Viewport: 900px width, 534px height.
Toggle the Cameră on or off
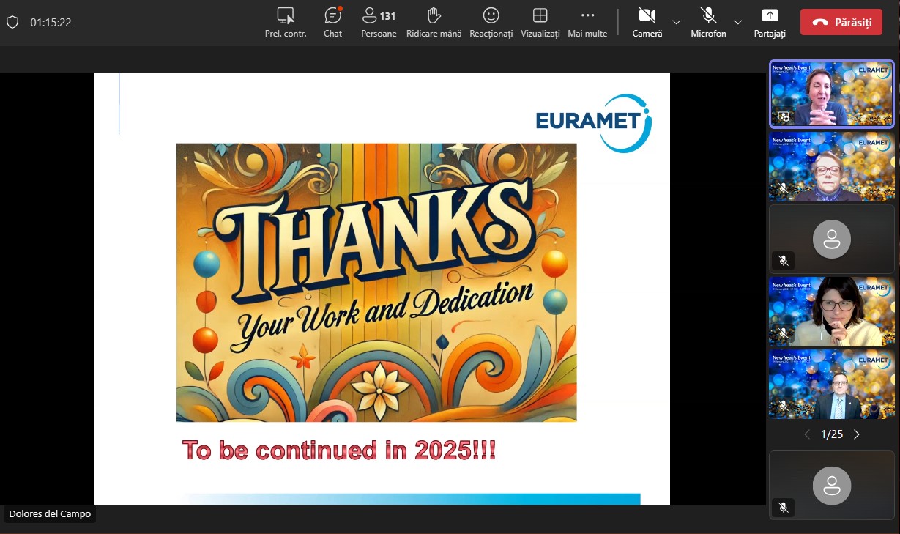click(647, 22)
